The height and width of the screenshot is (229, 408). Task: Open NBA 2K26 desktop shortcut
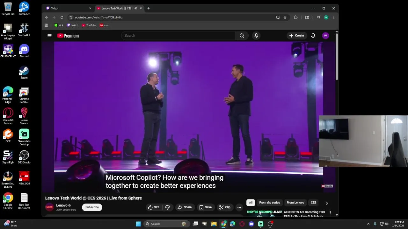click(24, 178)
